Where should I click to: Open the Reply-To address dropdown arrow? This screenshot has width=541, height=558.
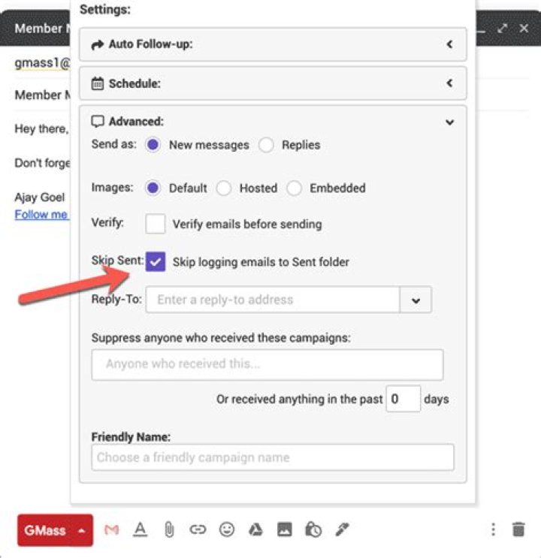(x=416, y=300)
